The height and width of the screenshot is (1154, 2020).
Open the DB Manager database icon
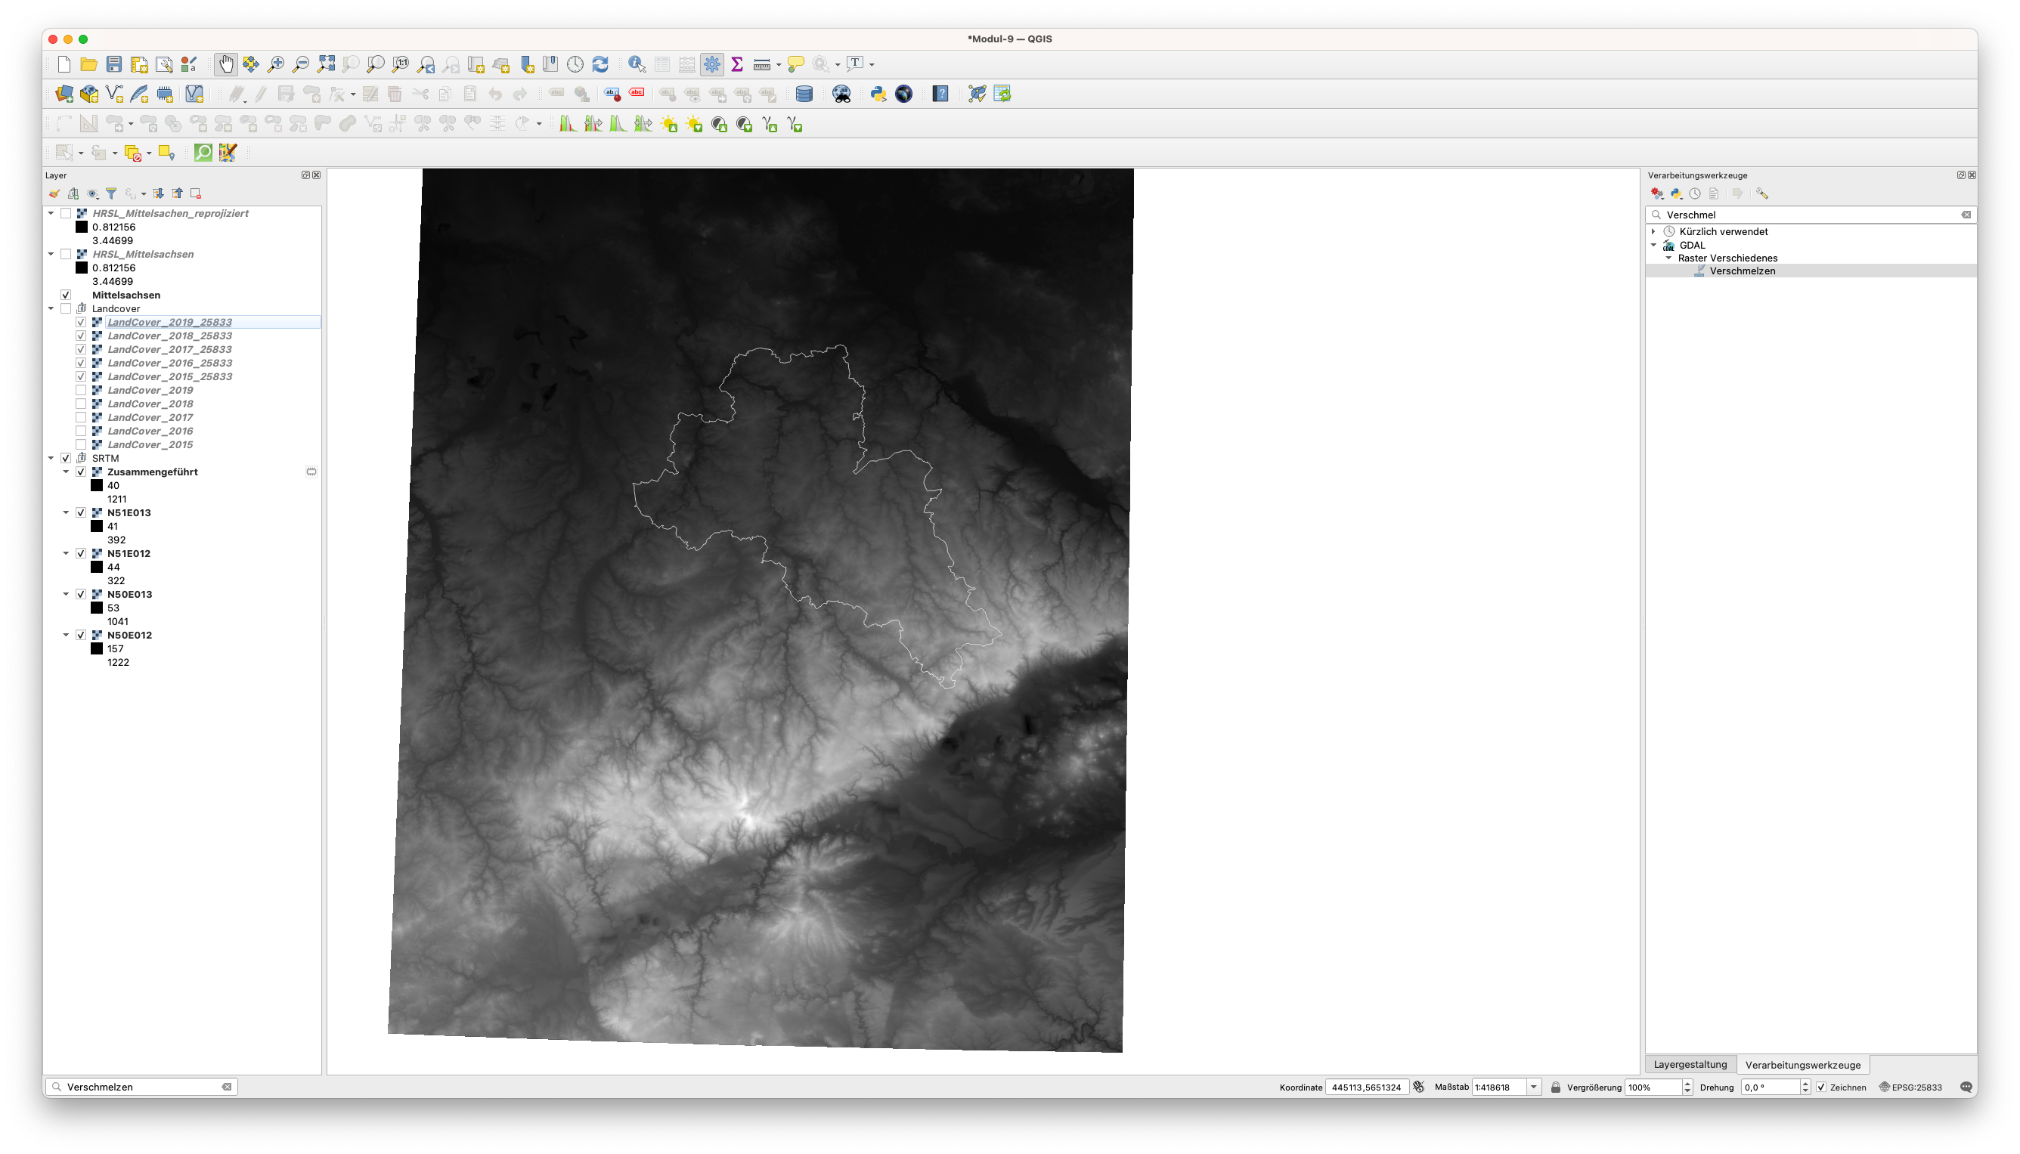click(x=804, y=94)
